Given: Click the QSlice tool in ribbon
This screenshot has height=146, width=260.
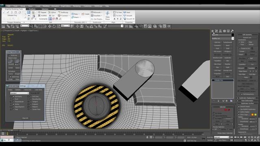Looking at the screenshot, I should [52, 13].
